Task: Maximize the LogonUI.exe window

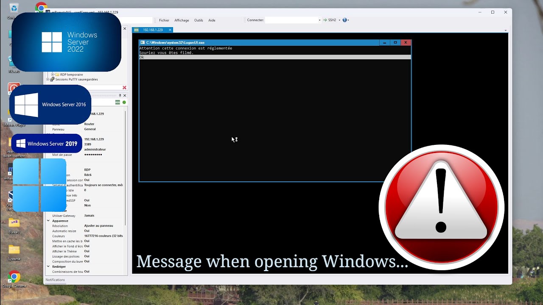Action: 395,42
